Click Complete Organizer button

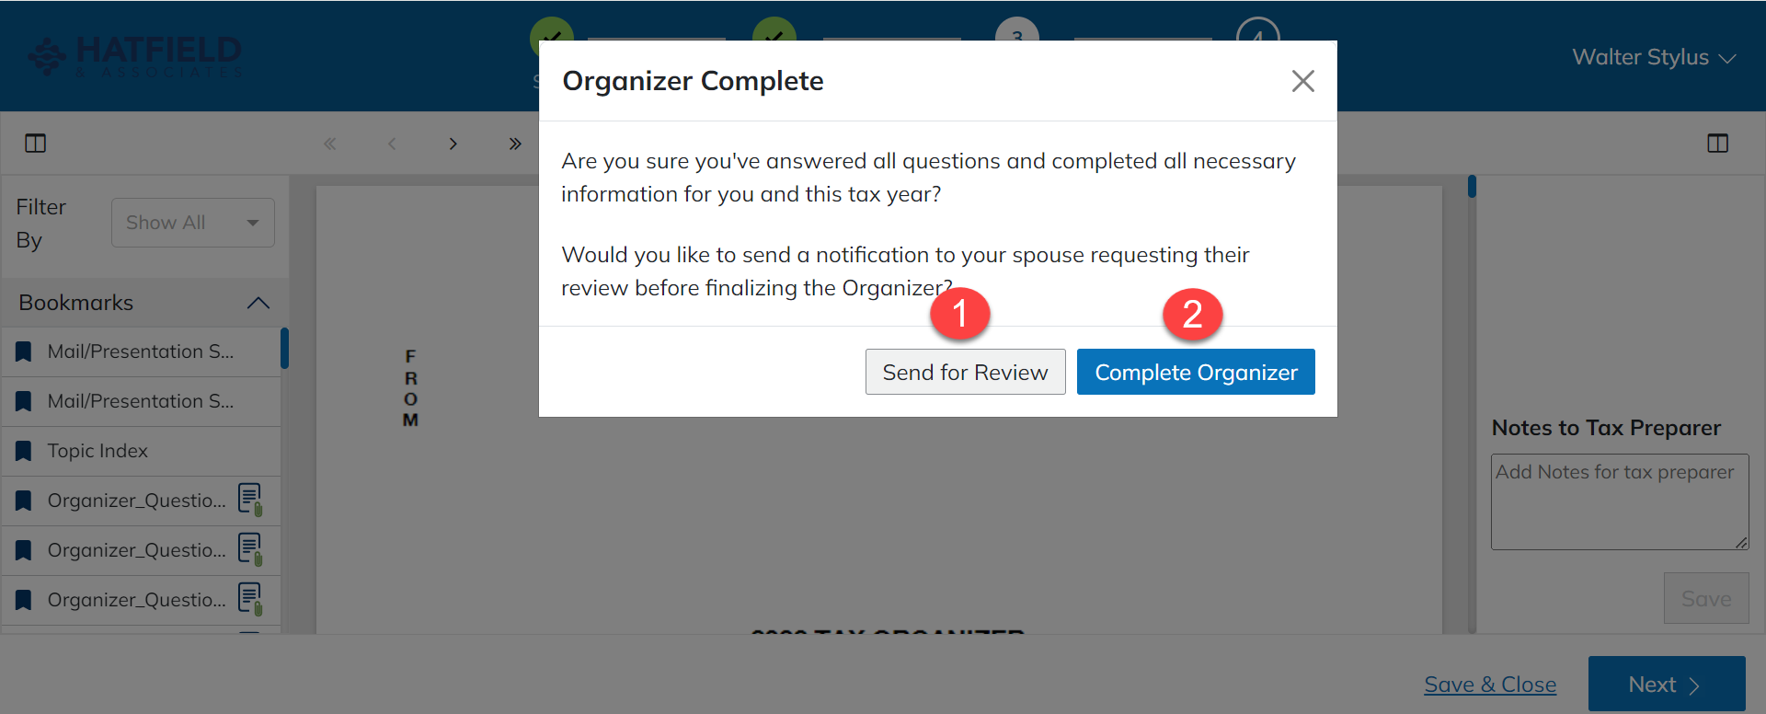(x=1195, y=372)
